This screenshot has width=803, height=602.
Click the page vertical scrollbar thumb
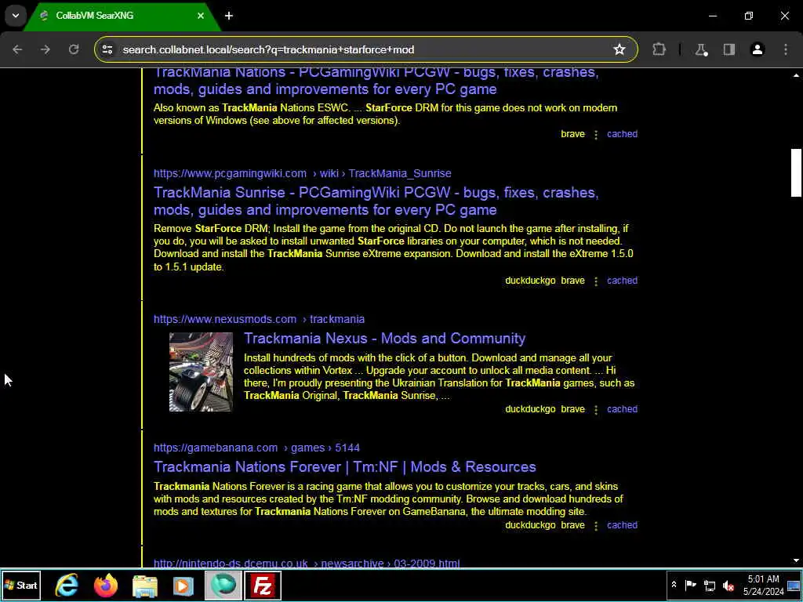[x=796, y=172]
